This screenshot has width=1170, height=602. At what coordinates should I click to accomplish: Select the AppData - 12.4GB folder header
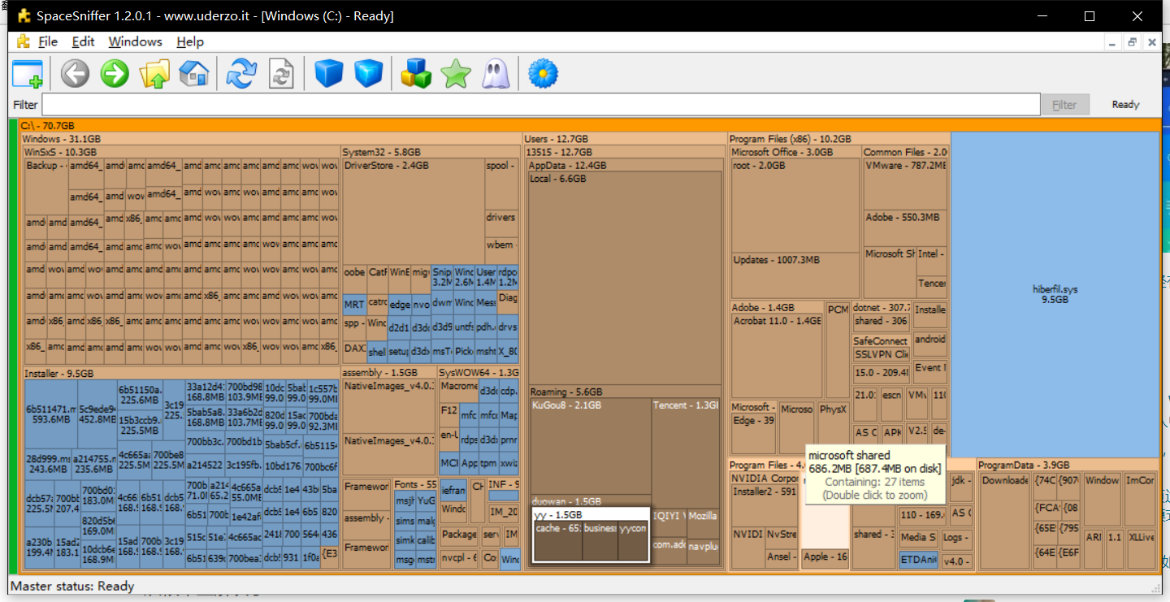pyautogui.click(x=625, y=165)
